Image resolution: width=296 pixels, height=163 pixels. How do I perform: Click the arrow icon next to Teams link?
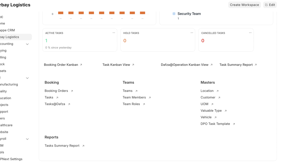136,91
